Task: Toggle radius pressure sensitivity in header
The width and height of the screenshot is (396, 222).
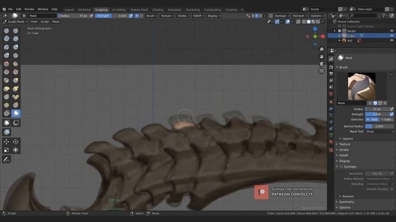Action: 91,15
